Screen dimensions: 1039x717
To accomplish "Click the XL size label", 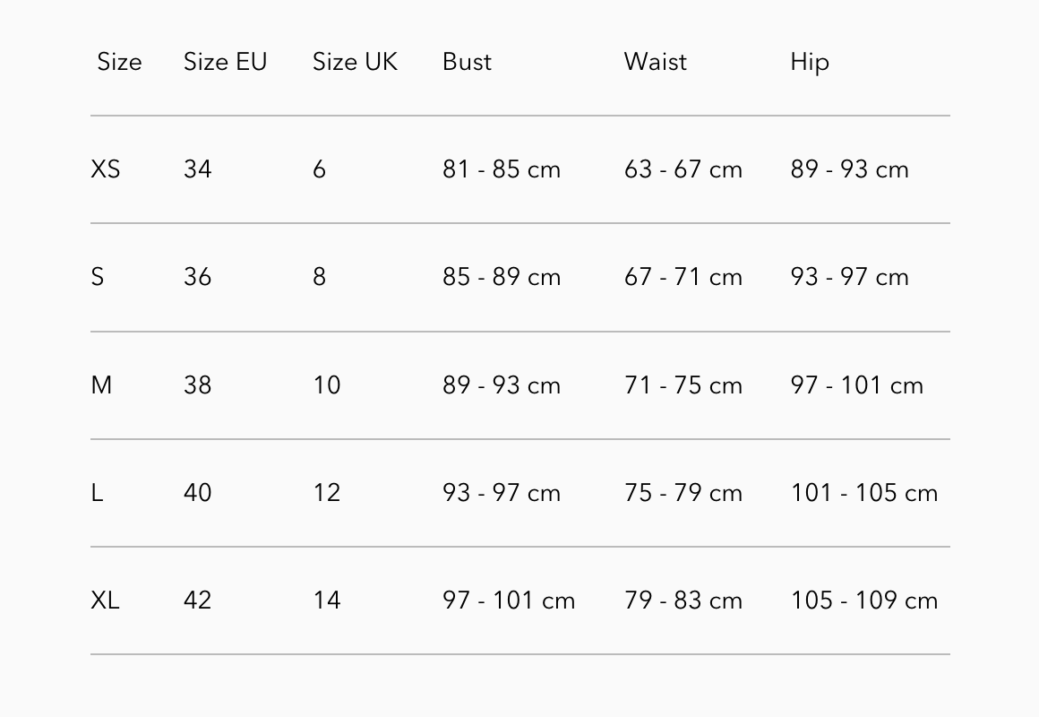I will click(x=105, y=600).
